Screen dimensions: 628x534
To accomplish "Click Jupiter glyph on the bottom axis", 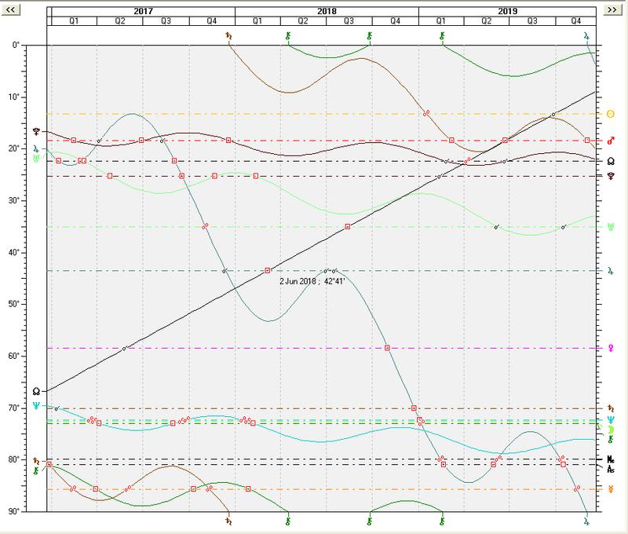I will 586,521.
